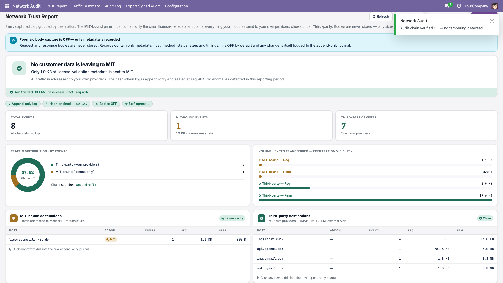The height and width of the screenshot is (283, 503).
Task: Drill into smtp.gmail.com row
Action: coord(375,268)
